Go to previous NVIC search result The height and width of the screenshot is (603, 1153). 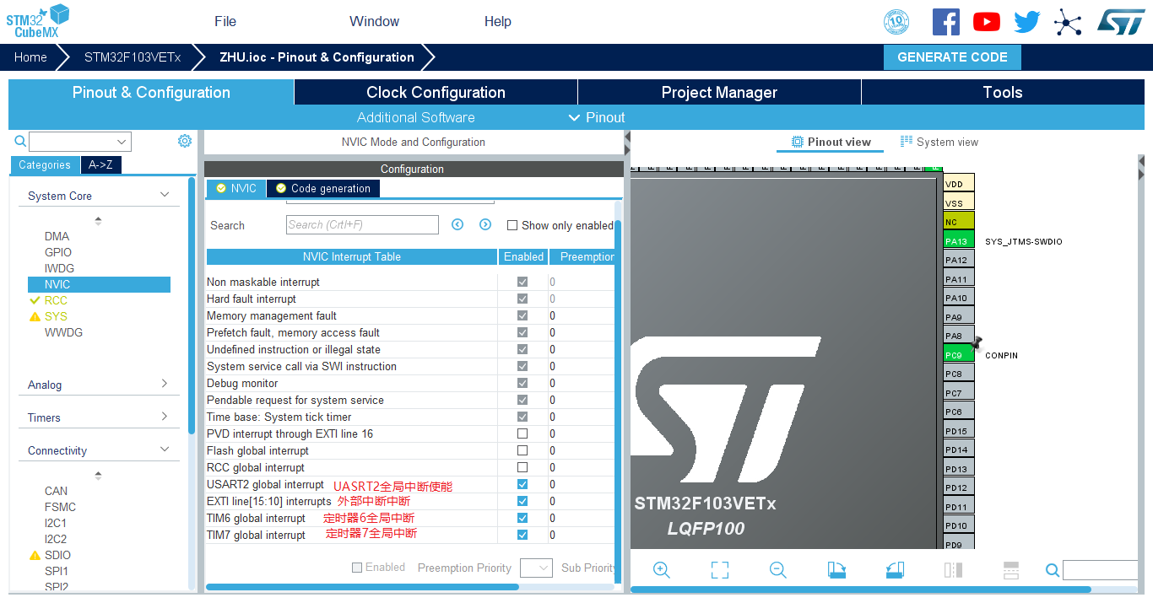click(457, 224)
